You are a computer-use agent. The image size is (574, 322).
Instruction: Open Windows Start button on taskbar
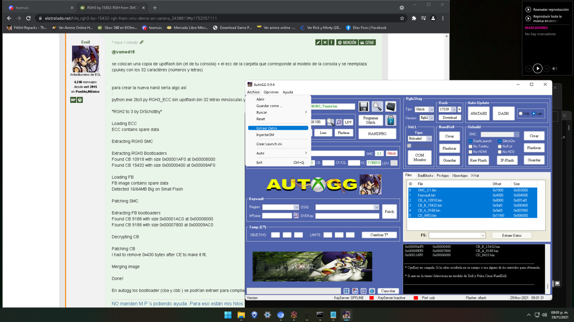click(228, 315)
